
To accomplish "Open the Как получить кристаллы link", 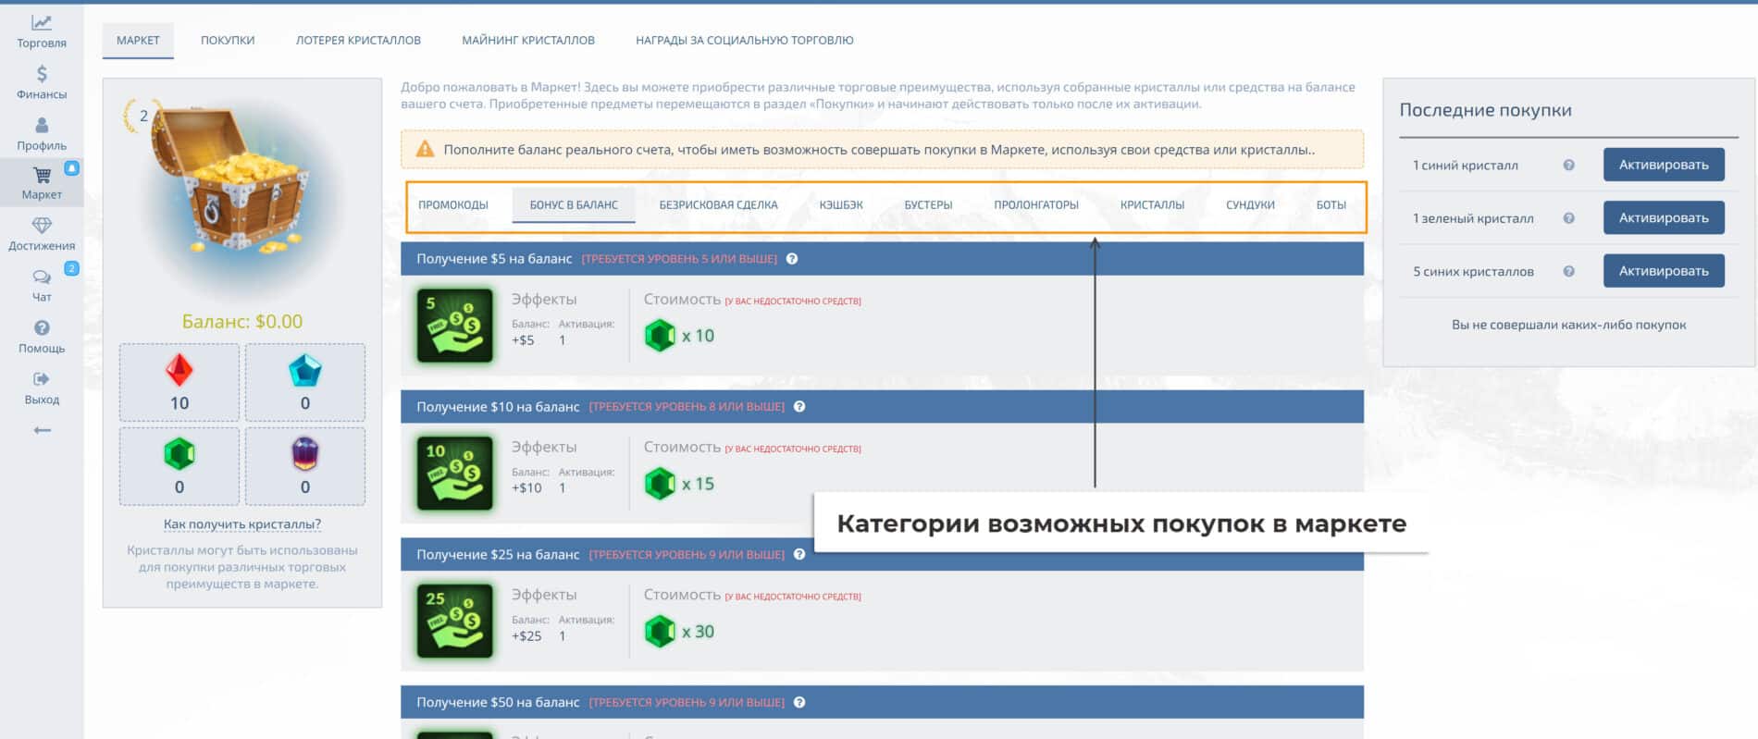I will coord(242,524).
